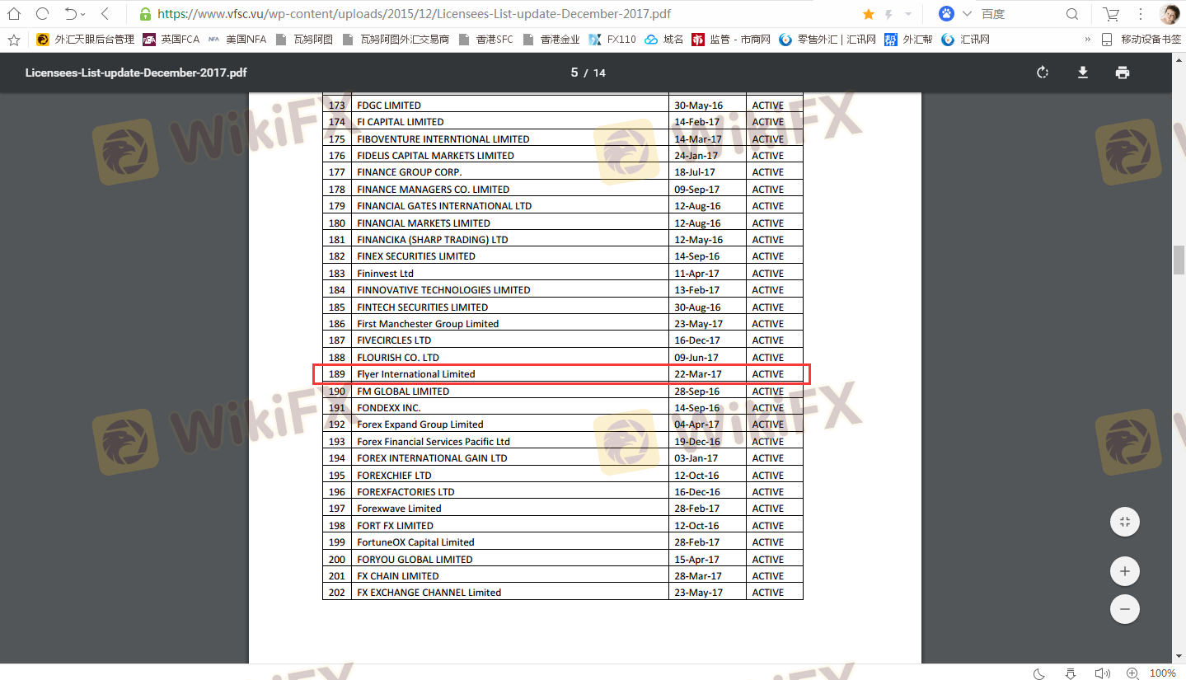Viewport: 1186px width, 680px height.
Task: Click the PDF page number field
Action: coord(574,73)
